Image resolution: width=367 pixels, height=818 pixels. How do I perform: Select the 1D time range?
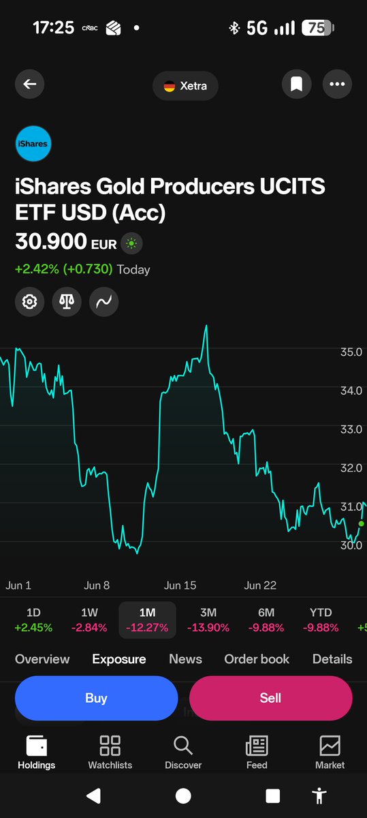[33, 620]
